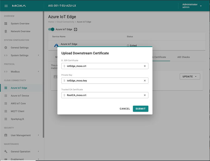Click the Modbus protocol icon
Screen dimensions: 210x161
[x=6, y=72]
